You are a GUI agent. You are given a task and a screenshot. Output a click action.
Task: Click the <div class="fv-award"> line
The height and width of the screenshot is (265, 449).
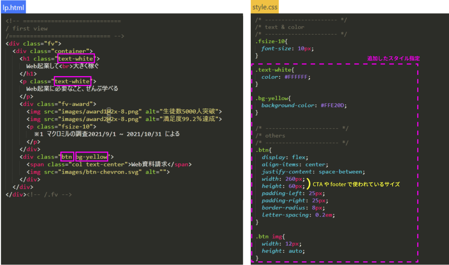(x=58, y=104)
